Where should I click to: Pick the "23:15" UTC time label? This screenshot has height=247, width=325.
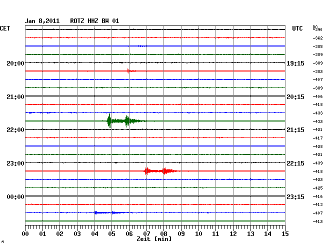[295, 196]
